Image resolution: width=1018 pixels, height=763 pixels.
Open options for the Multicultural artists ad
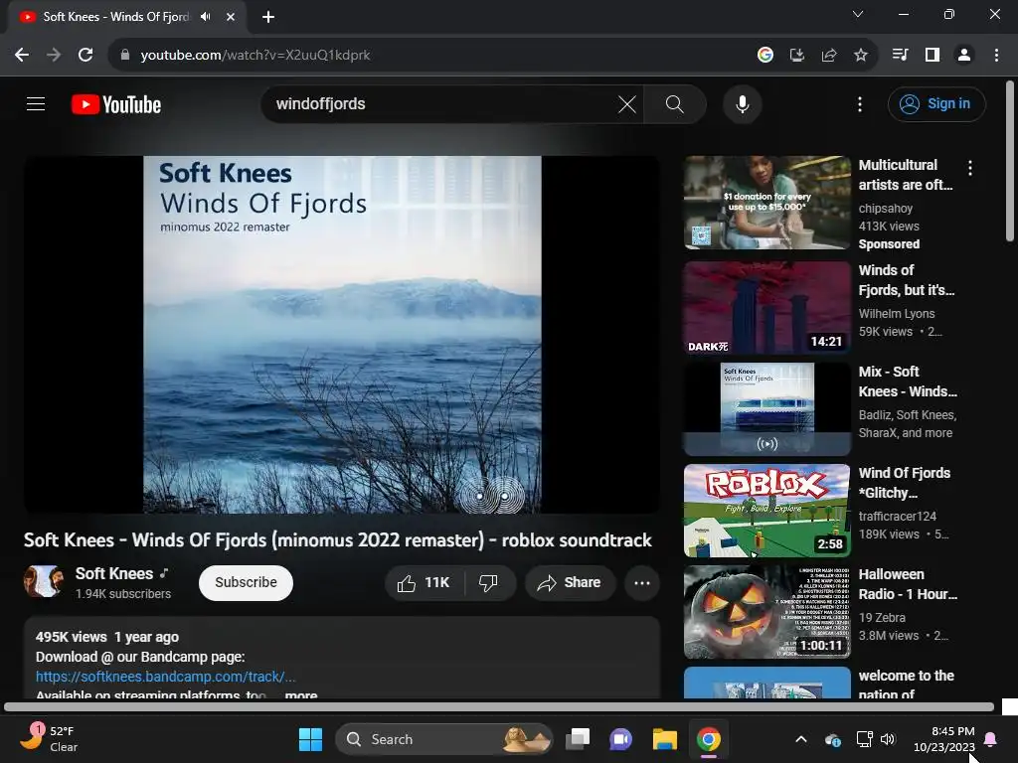(x=970, y=168)
